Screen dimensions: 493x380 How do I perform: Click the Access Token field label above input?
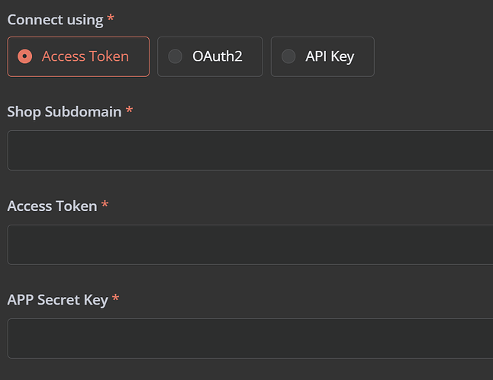point(52,206)
